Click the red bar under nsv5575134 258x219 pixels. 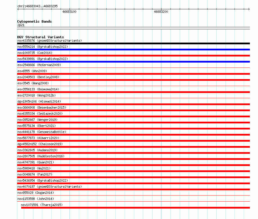click(x=133, y=129)
